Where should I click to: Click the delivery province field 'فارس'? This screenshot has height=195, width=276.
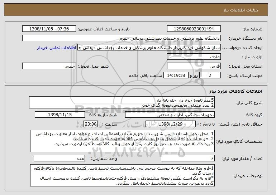[194, 66]
